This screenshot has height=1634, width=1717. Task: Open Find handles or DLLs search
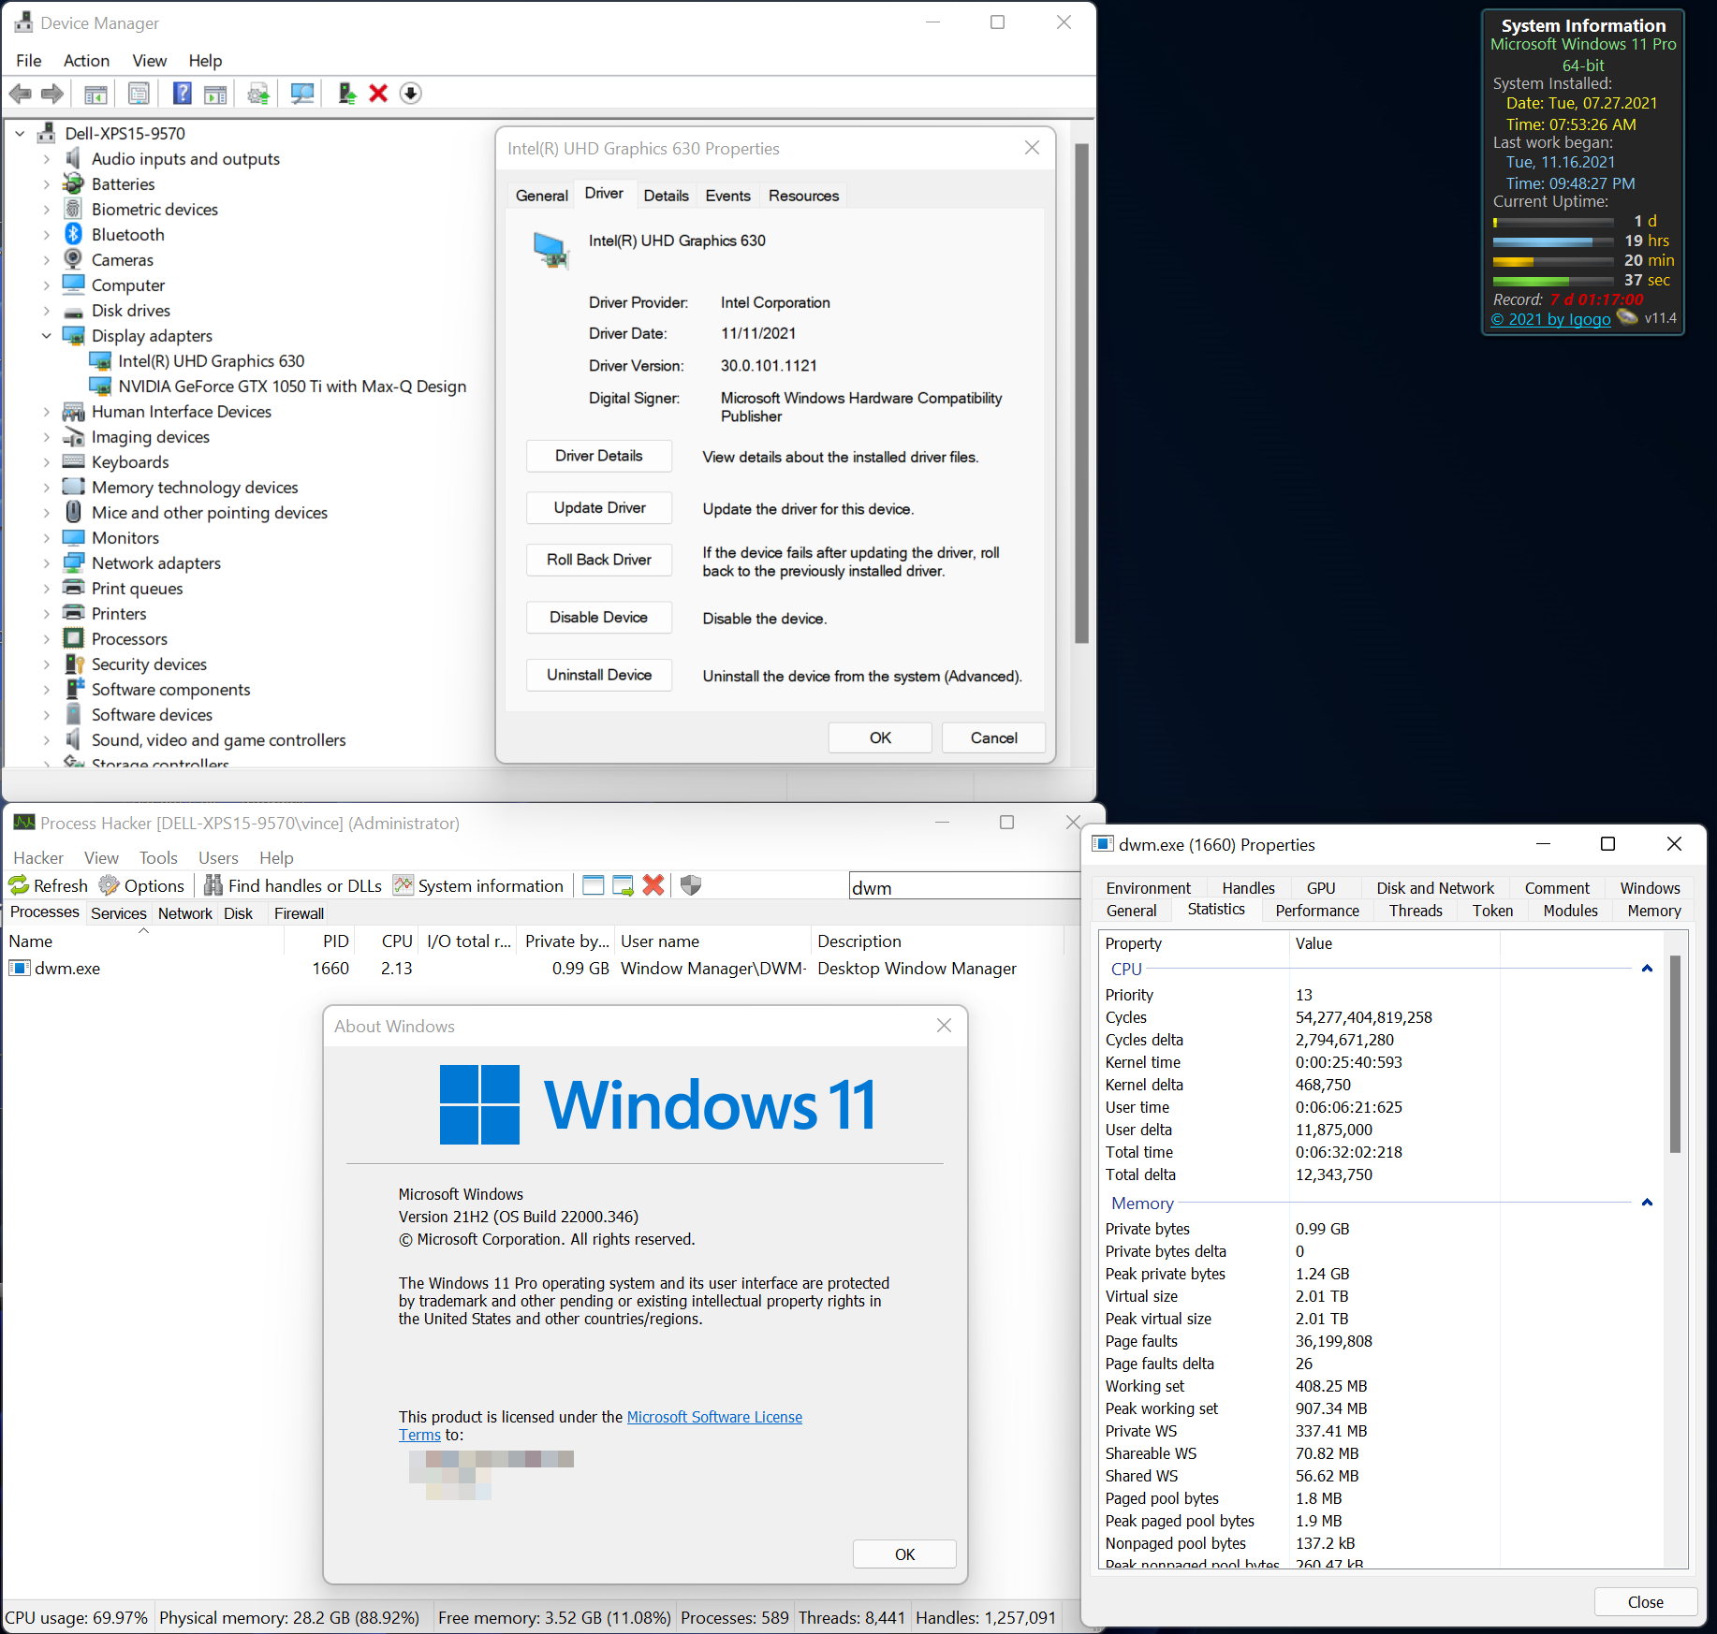(x=292, y=884)
